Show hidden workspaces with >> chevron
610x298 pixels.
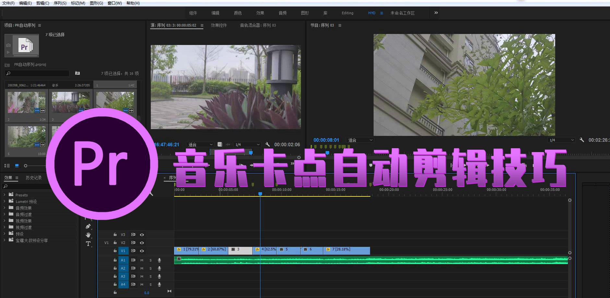coord(436,13)
